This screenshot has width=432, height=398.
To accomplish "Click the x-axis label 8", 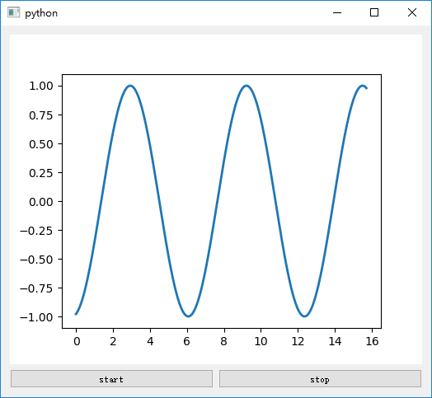I will (223, 341).
